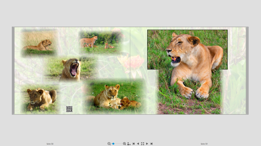Click the zoom in magnifier icon
This screenshot has width=261, height=146.
pyautogui.click(x=124, y=144)
